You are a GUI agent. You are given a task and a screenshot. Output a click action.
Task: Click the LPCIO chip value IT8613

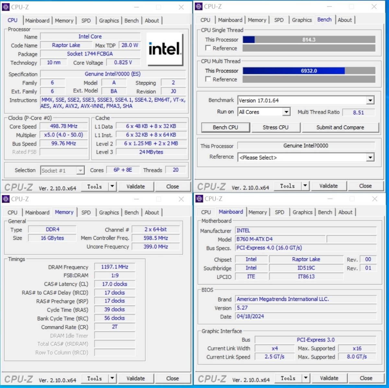tap(306, 276)
